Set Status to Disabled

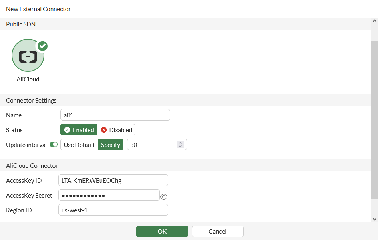coord(116,130)
